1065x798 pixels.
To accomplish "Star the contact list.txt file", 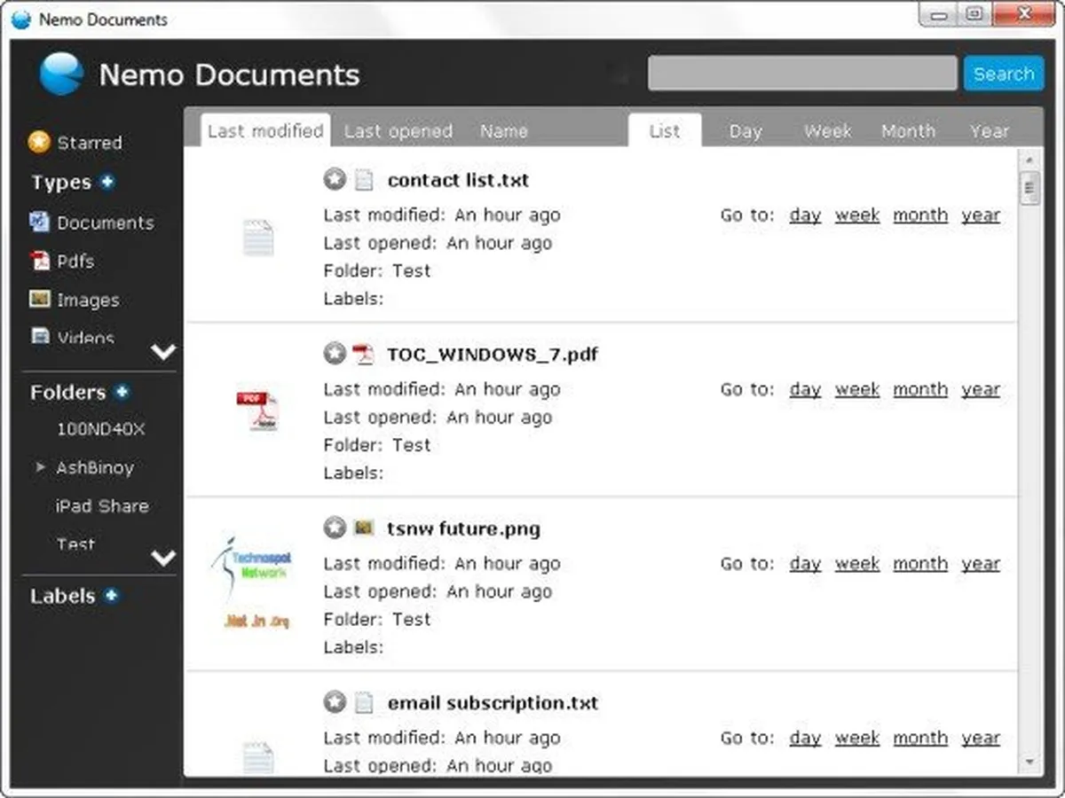I will pyautogui.click(x=334, y=180).
